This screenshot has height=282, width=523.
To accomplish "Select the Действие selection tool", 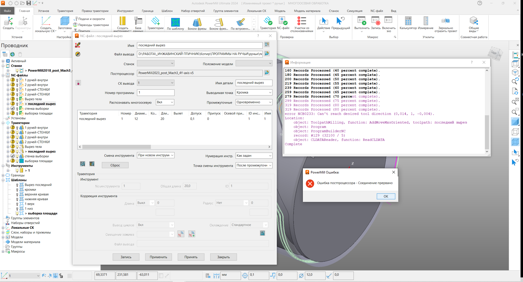I will 323,21.
